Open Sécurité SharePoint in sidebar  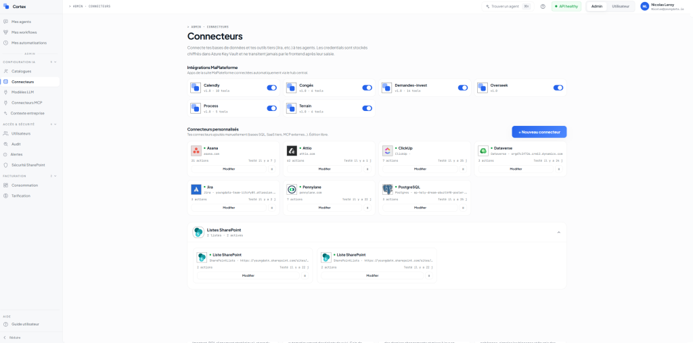pos(30,165)
